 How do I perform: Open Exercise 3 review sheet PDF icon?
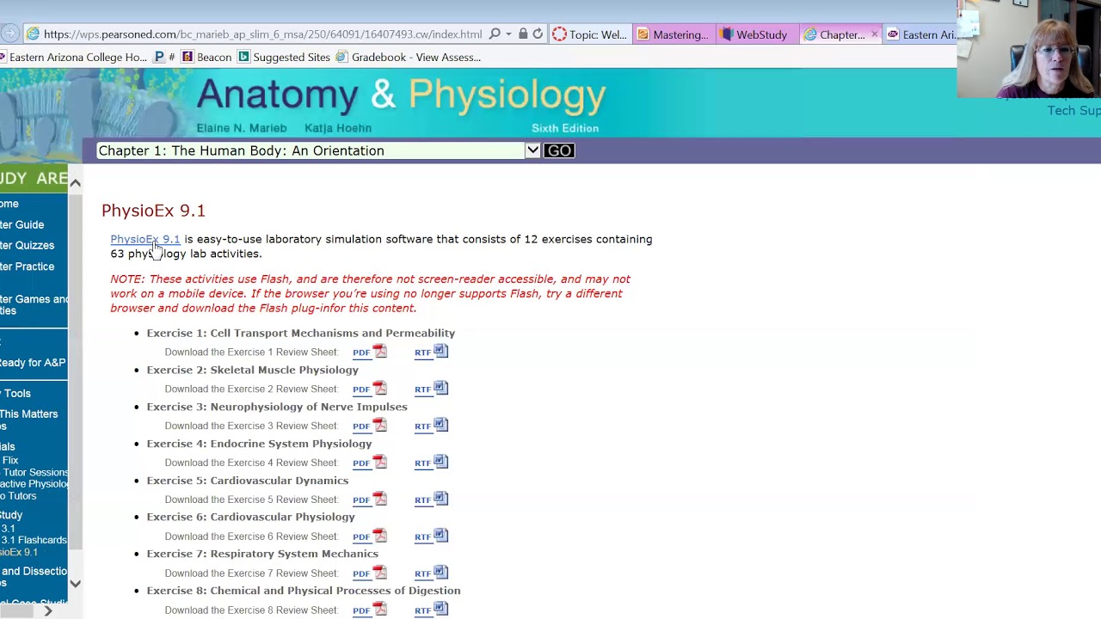(379, 425)
